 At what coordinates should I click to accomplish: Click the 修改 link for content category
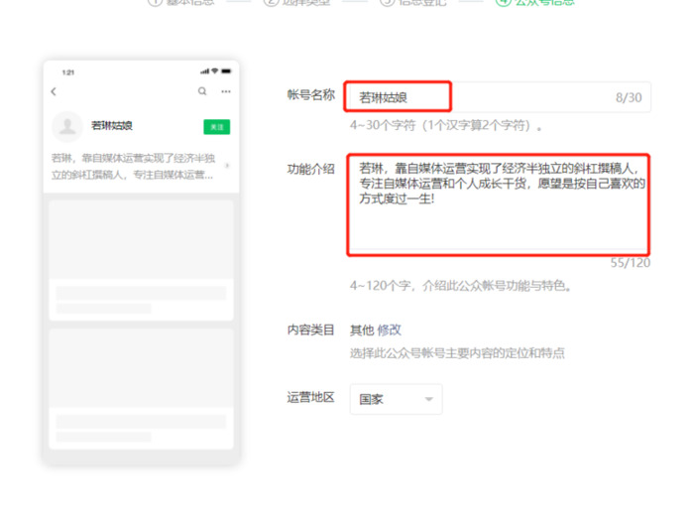389,330
